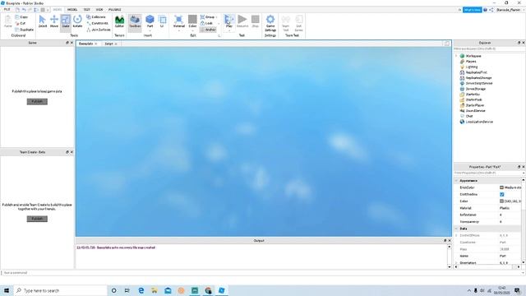The width and height of the screenshot is (526, 296).
Task: Pick the Rotate tool
Action: pyautogui.click(x=77, y=21)
